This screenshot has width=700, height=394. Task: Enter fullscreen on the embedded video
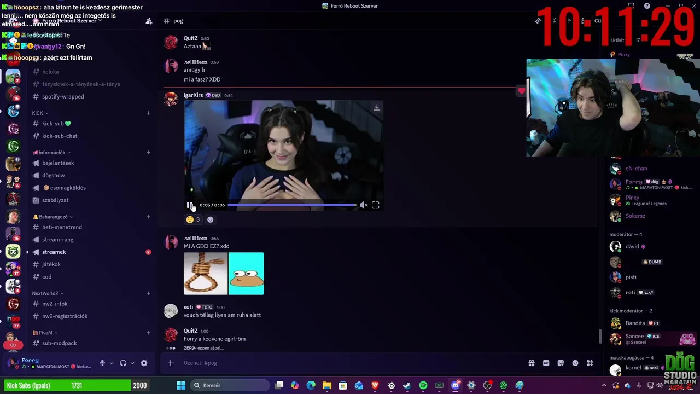tap(375, 205)
